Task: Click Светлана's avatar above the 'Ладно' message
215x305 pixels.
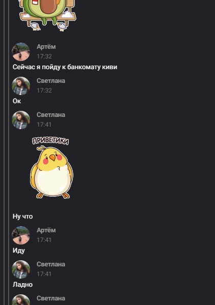Action: 21,269
